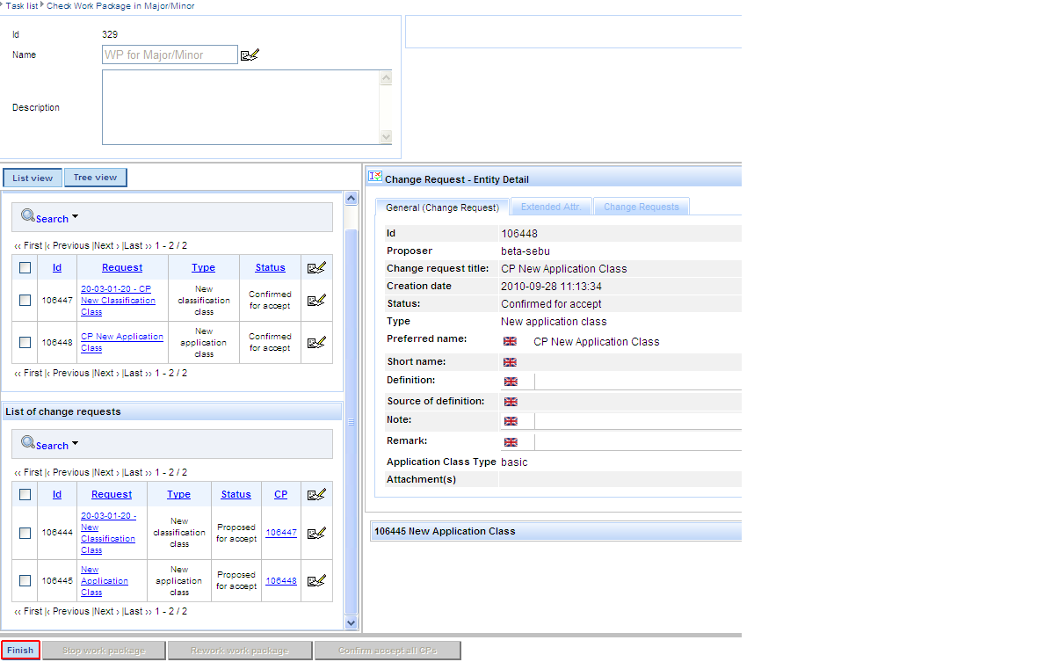Click edit icon in row 106447
Screen dimensions: 1044x662
[x=316, y=301]
